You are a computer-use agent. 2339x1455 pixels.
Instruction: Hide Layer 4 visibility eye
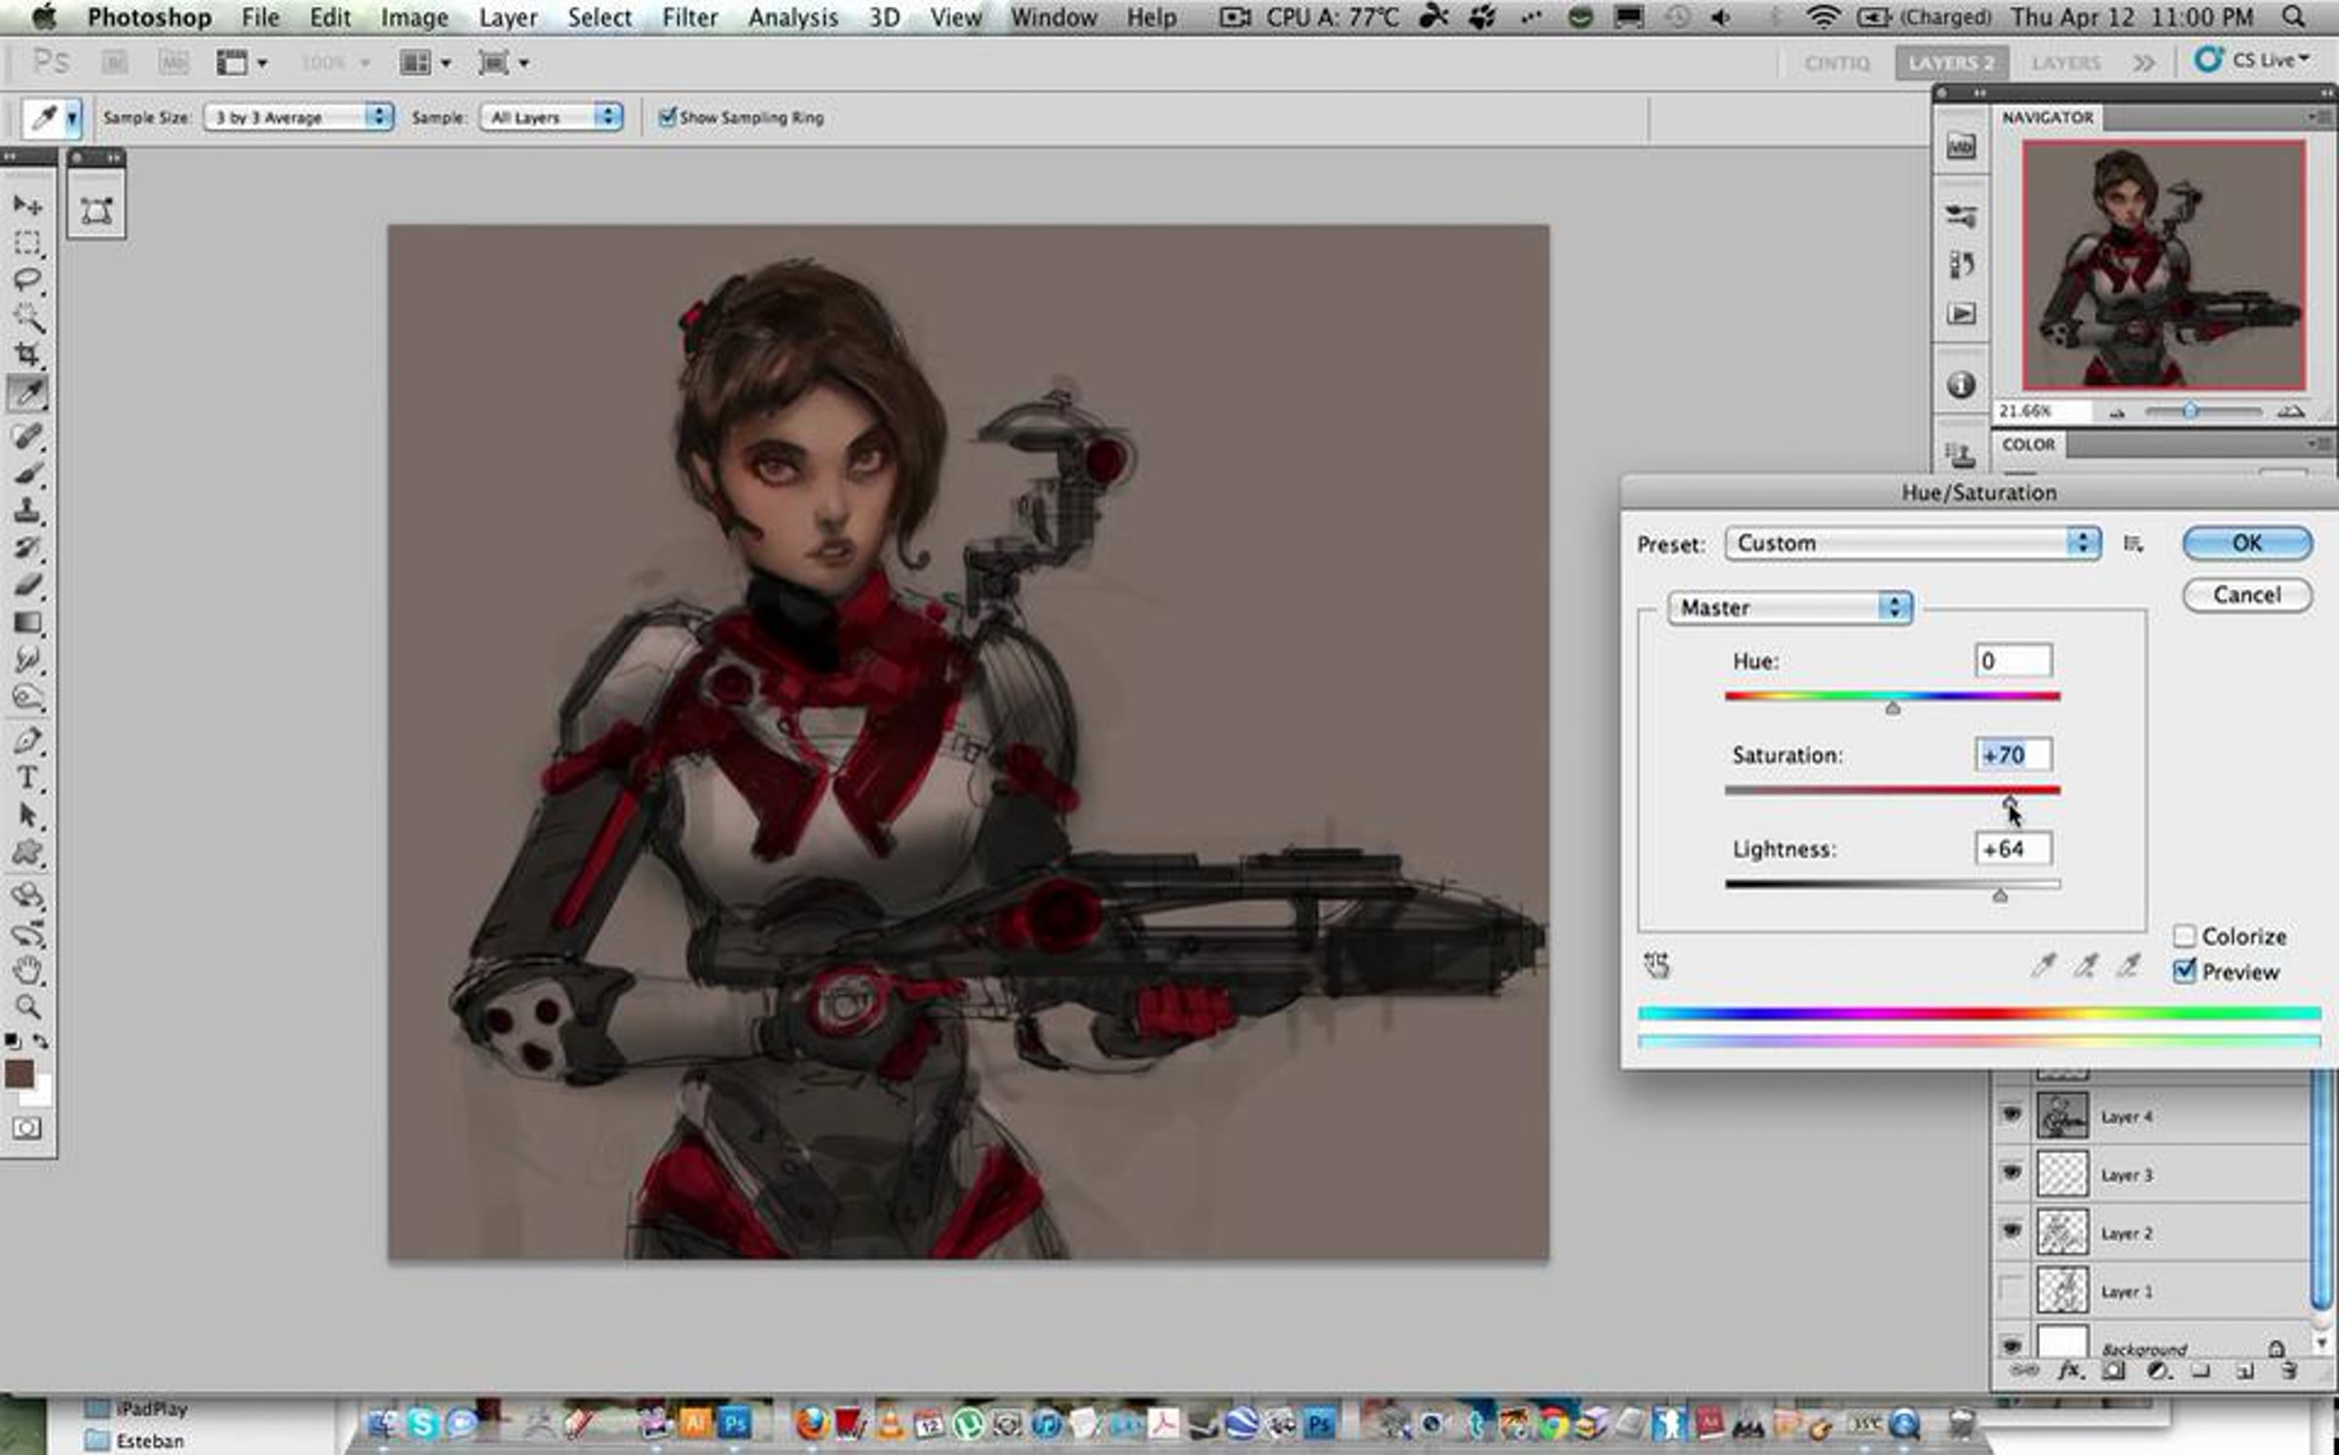point(2012,1114)
